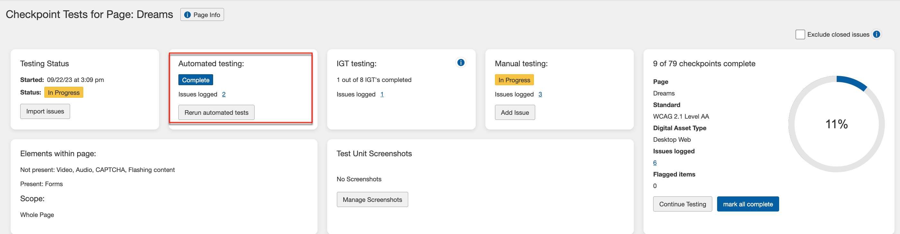Open Manage Screenshots
Screen dimensions: 900x234
tap(372, 199)
